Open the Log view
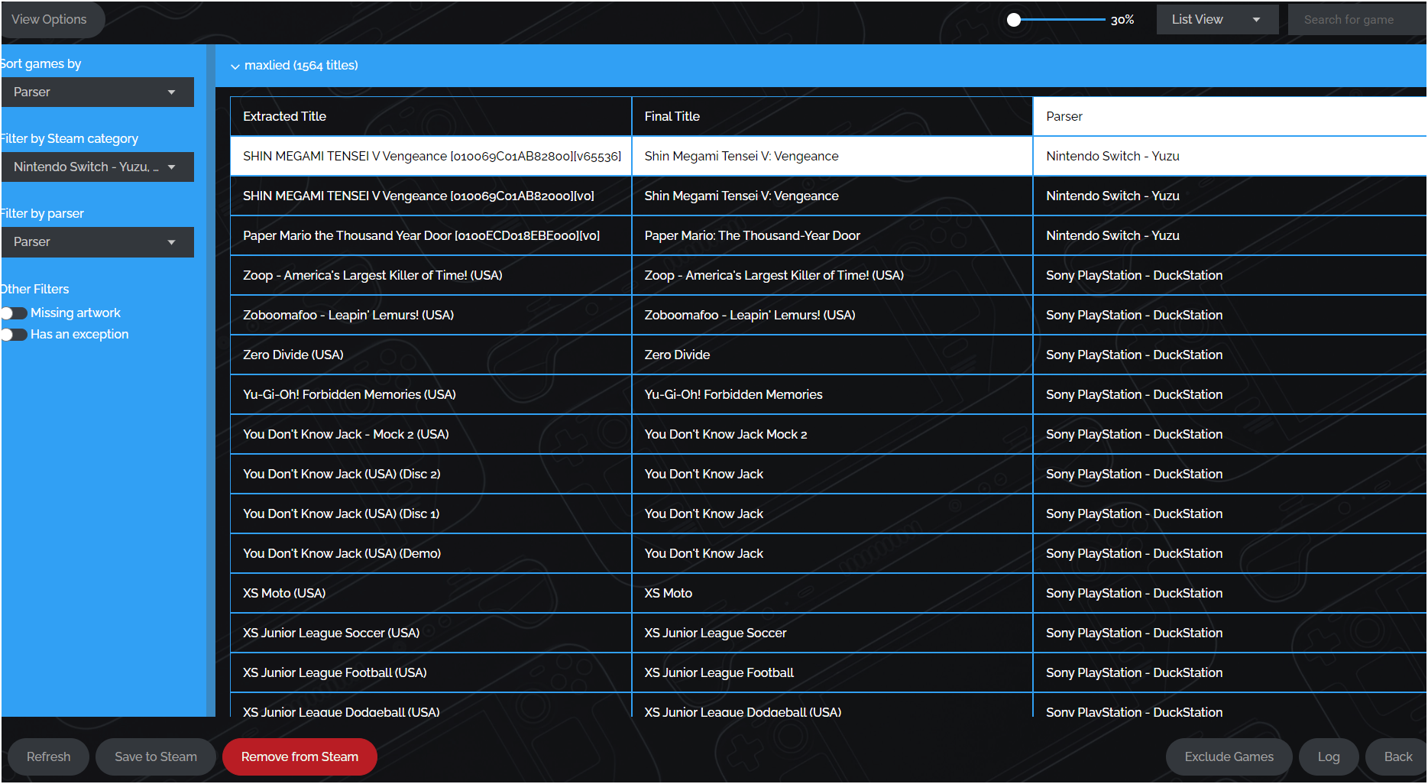The height and width of the screenshot is (784, 1428). coord(1329,756)
